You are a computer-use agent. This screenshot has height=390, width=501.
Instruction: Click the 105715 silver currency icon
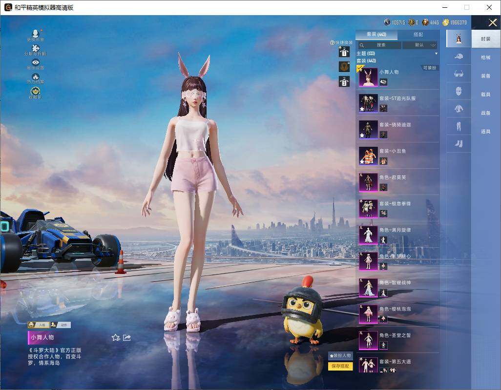click(387, 22)
